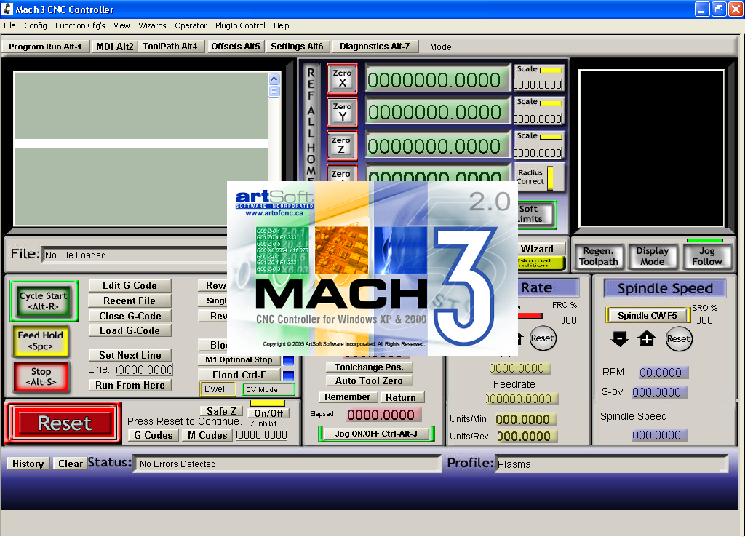Click the Zero X button
Viewport: 745px width, 537px height.
(342, 79)
